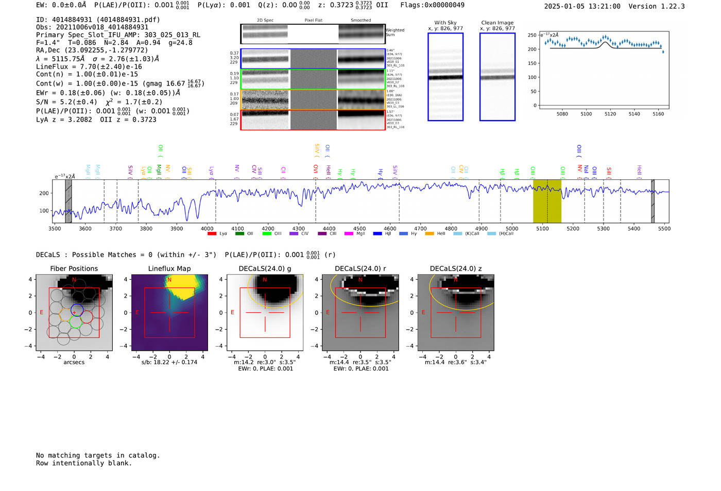Image resolution: width=721 pixels, height=491 pixels.
Task: Open the Fiber Positions image
Action: 74,312
